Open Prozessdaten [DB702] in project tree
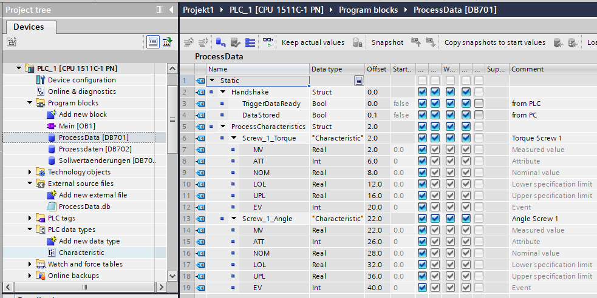 point(95,149)
